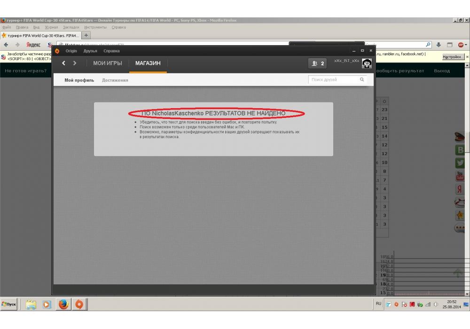Image resolution: width=470 pixels, height=329 pixels.
Task: Open the Друзья menu in Origin
Action: (90, 51)
